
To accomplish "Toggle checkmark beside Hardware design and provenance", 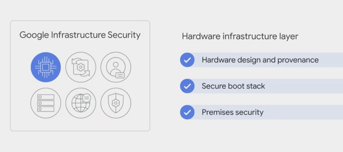I will pos(187,60).
